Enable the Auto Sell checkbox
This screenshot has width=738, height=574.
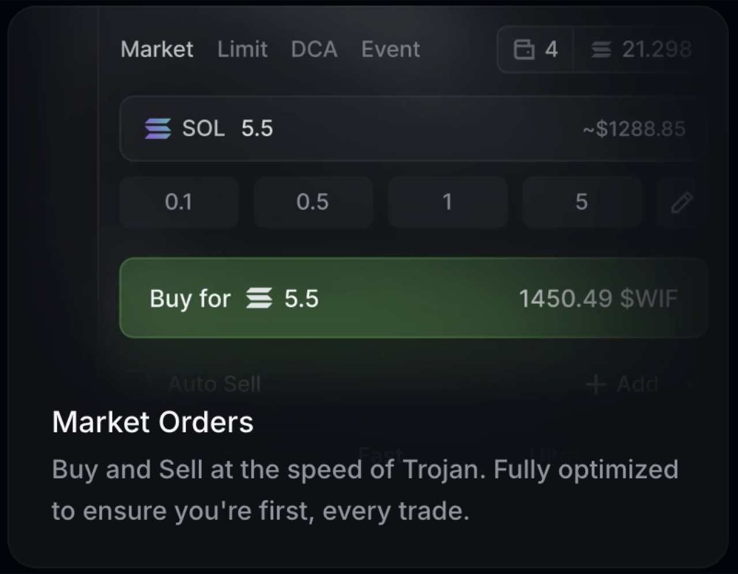[x=138, y=383]
